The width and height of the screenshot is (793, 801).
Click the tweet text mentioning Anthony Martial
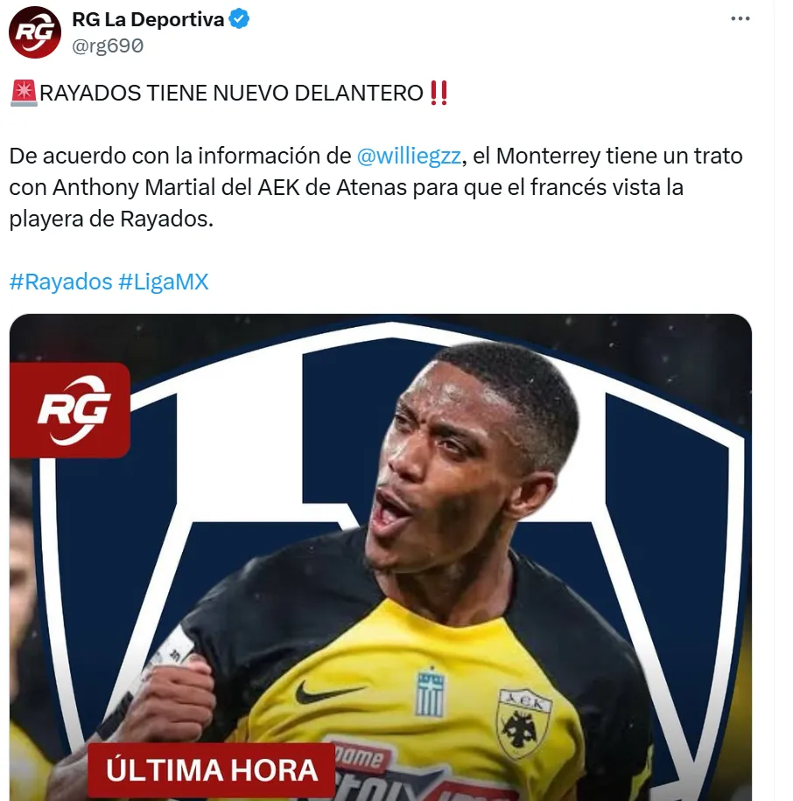375,187
